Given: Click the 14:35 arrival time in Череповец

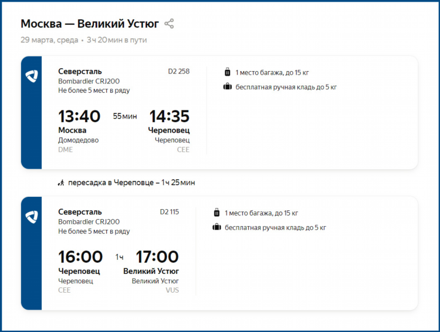Looking at the screenshot, I should (x=169, y=116).
